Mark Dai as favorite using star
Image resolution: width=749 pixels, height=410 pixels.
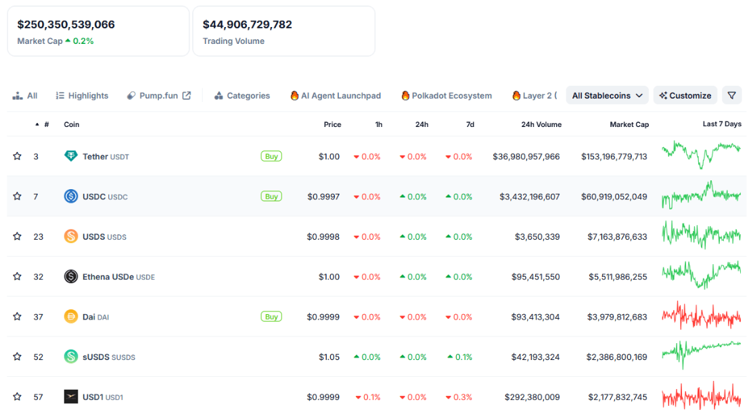coord(17,316)
